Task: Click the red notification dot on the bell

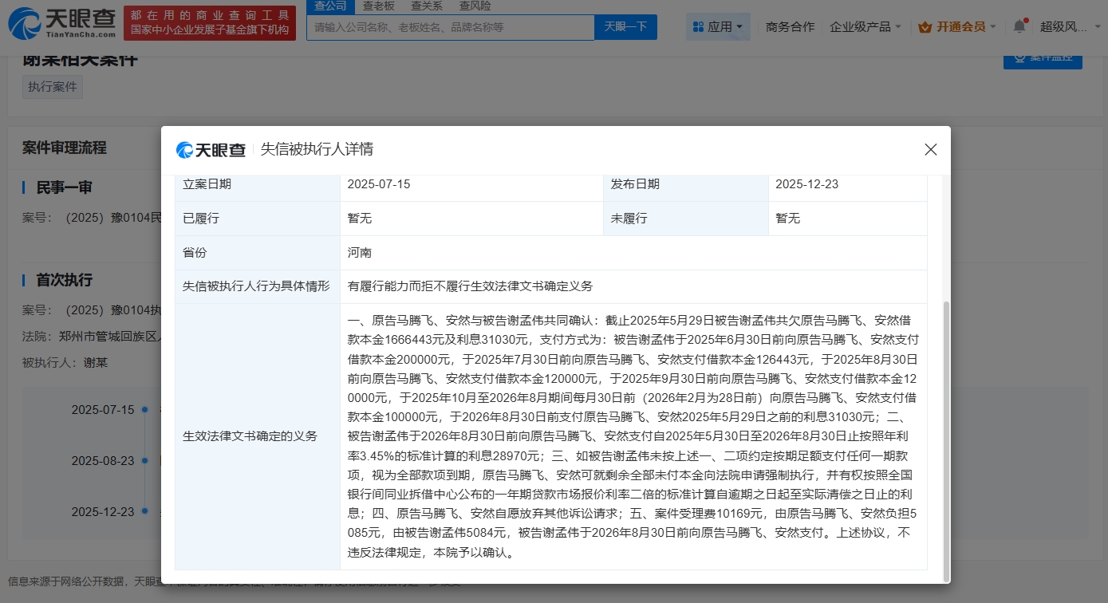Action: tap(1025, 19)
